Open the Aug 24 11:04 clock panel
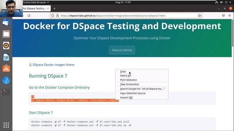This screenshot has width=234, height=131. pyautogui.click(x=123, y=2)
